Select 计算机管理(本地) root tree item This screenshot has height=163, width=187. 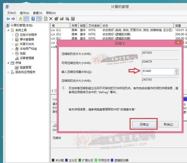click(22, 25)
